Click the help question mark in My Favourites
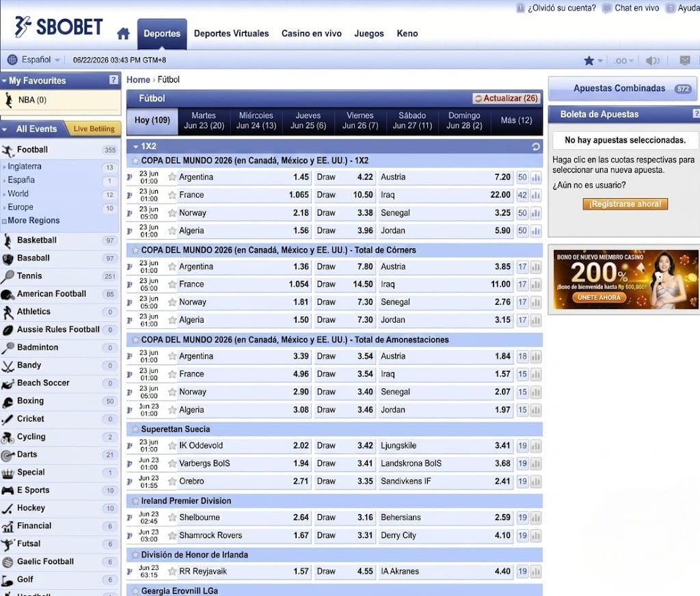Viewport: 700px width, 596px height. [113, 80]
